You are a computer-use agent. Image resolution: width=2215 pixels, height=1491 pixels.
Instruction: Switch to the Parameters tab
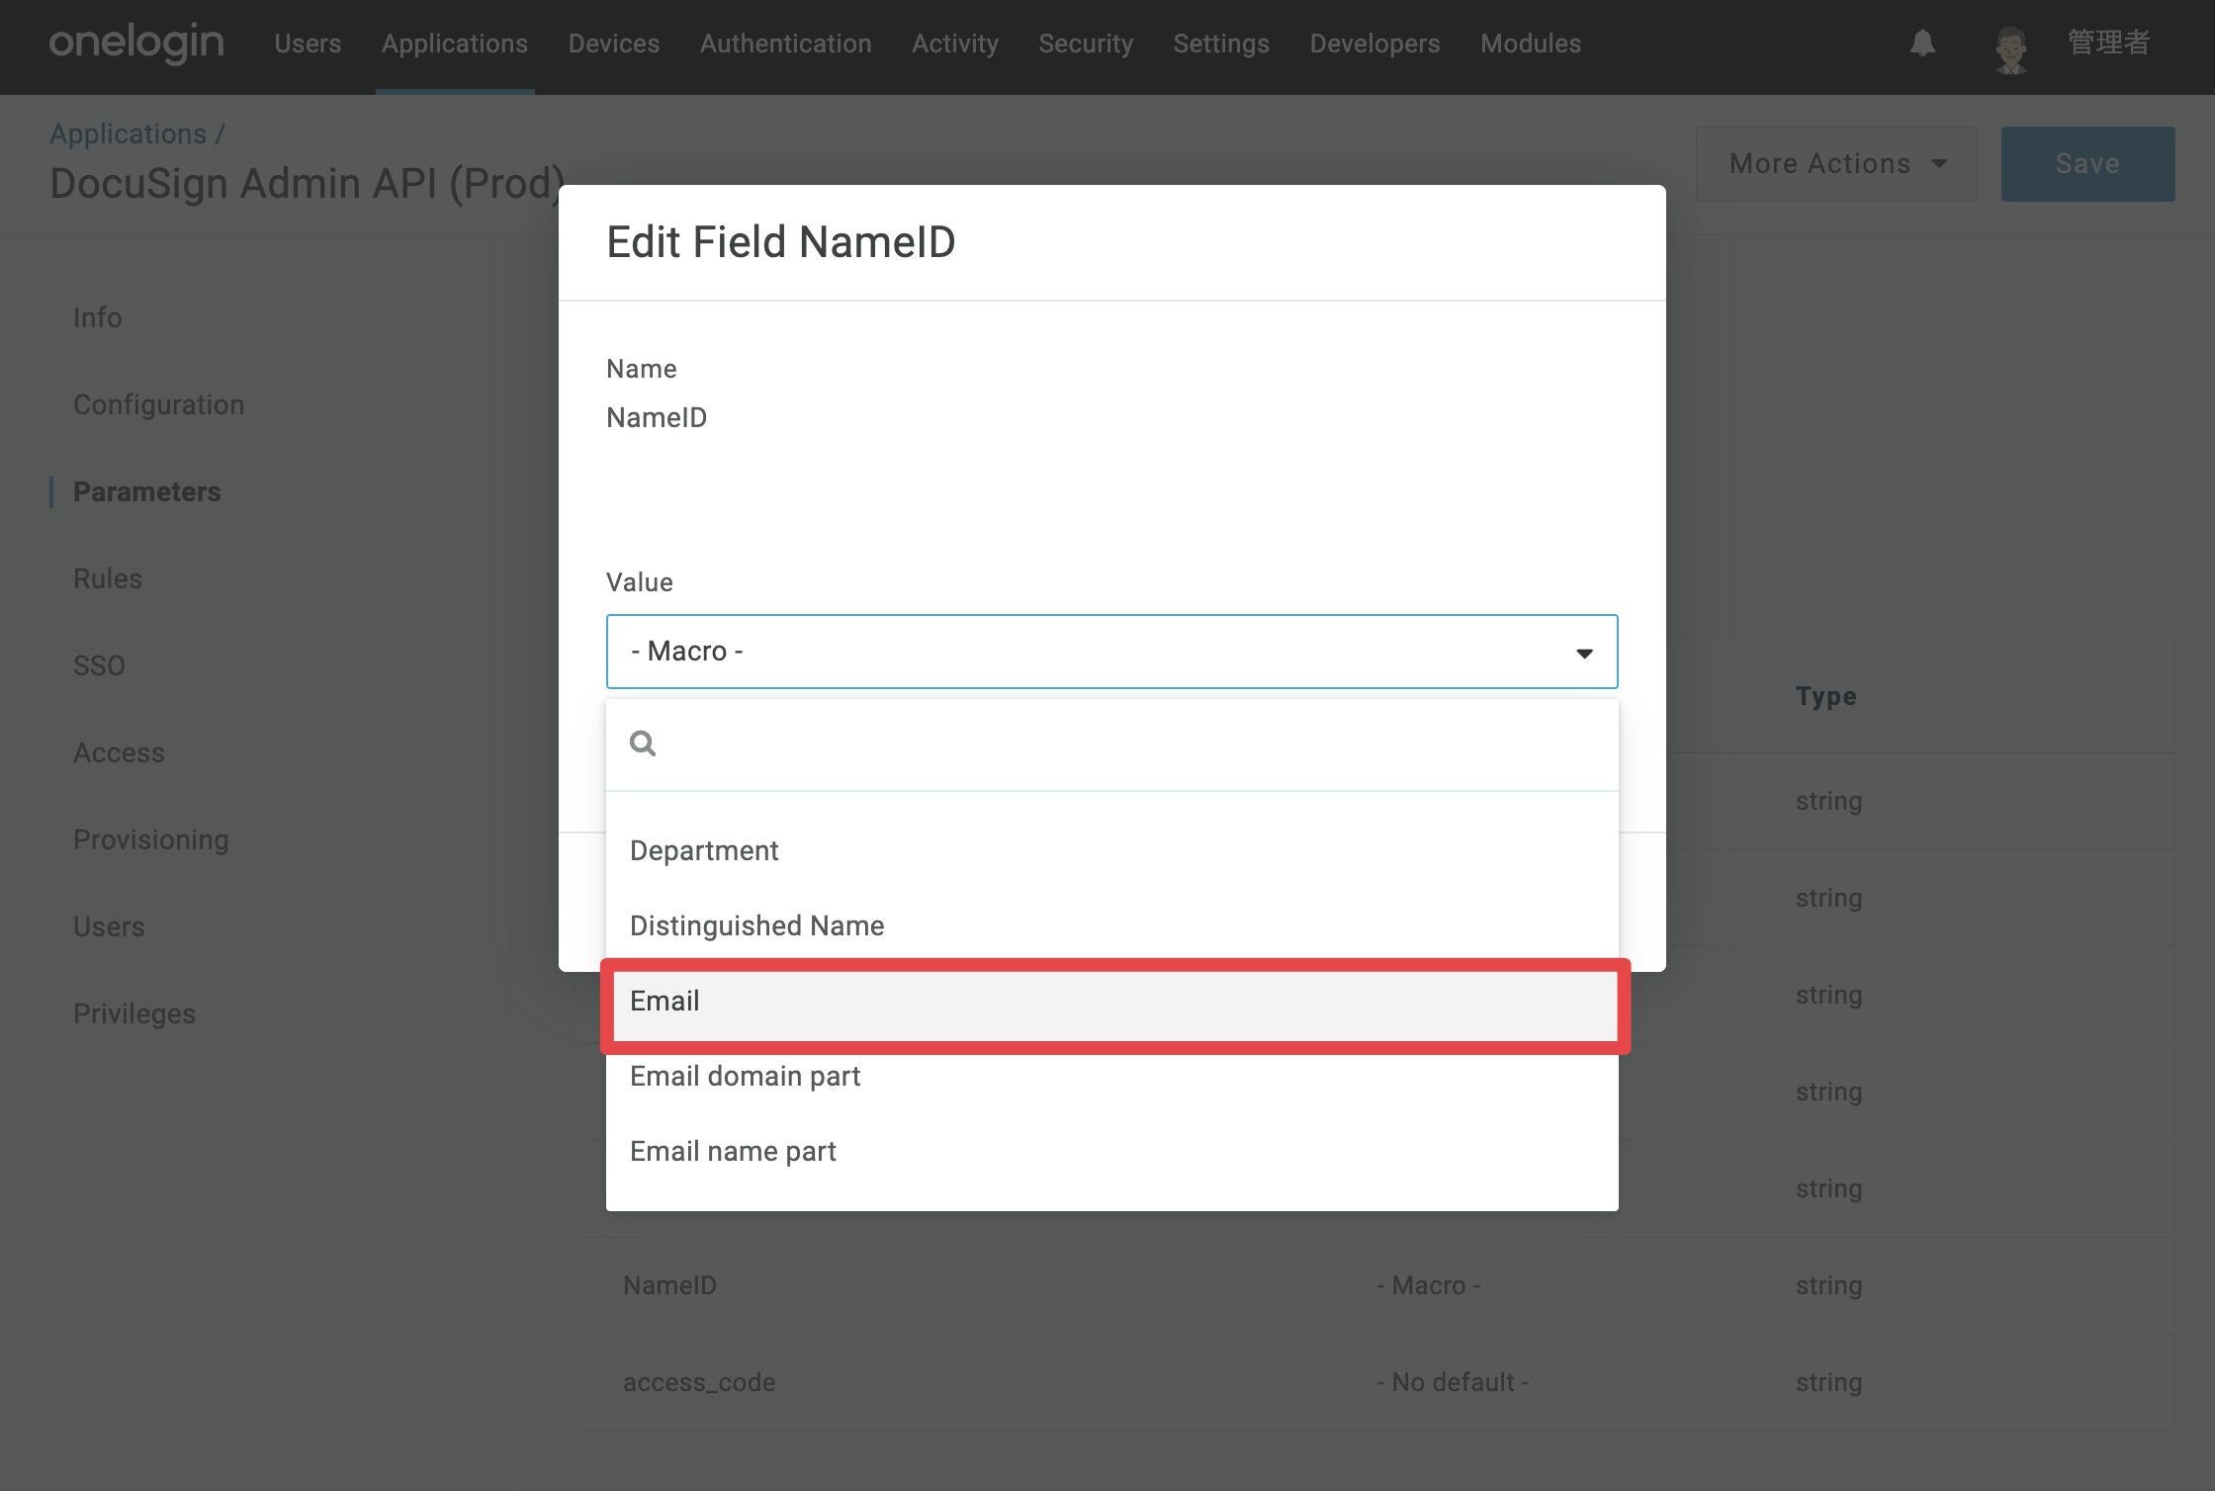pyautogui.click(x=147, y=491)
